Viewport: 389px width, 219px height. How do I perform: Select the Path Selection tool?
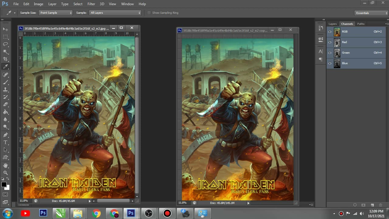tap(5, 150)
